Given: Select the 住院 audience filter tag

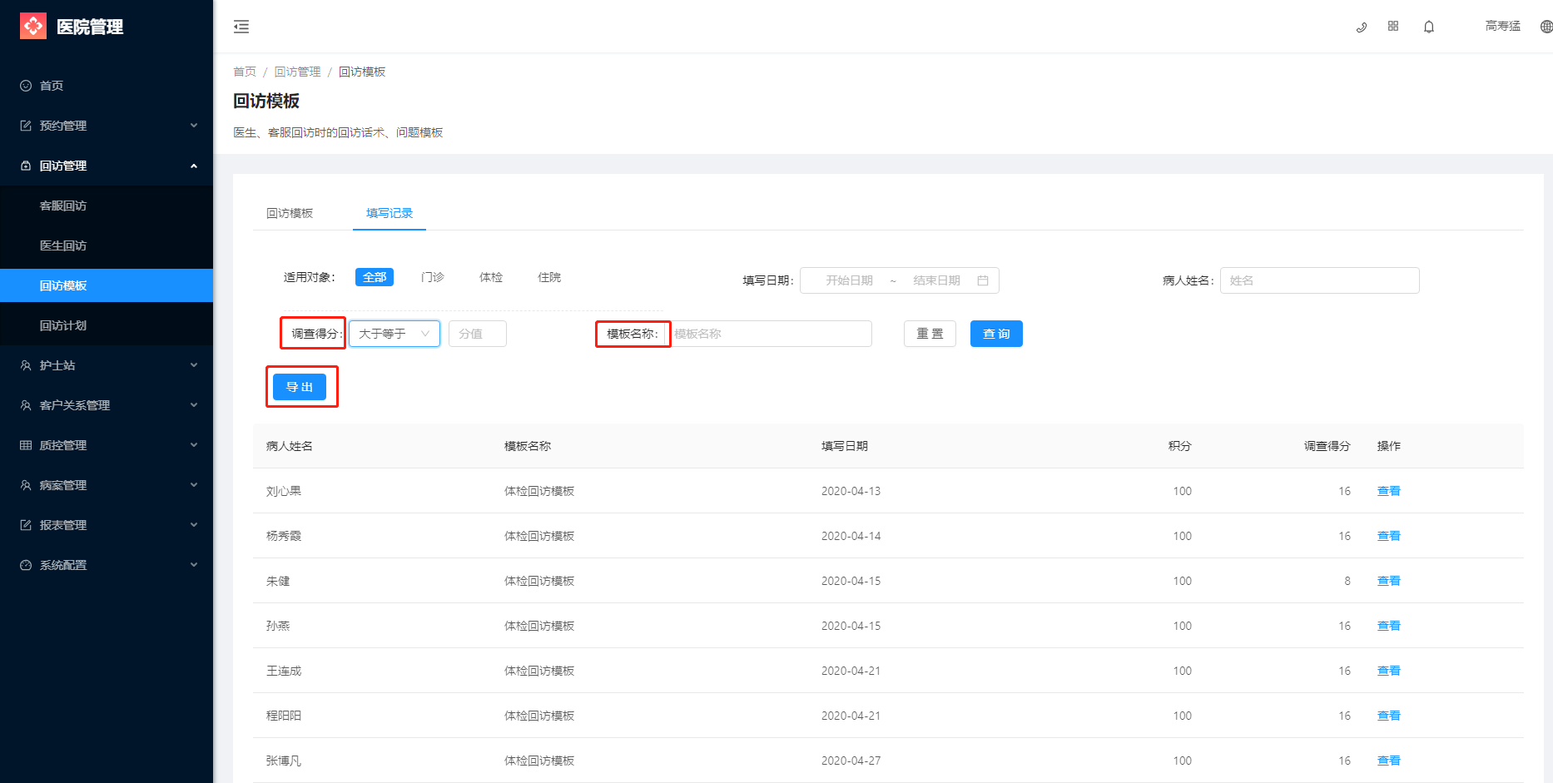Looking at the screenshot, I should pyautogui.click(x=549, y=277).
